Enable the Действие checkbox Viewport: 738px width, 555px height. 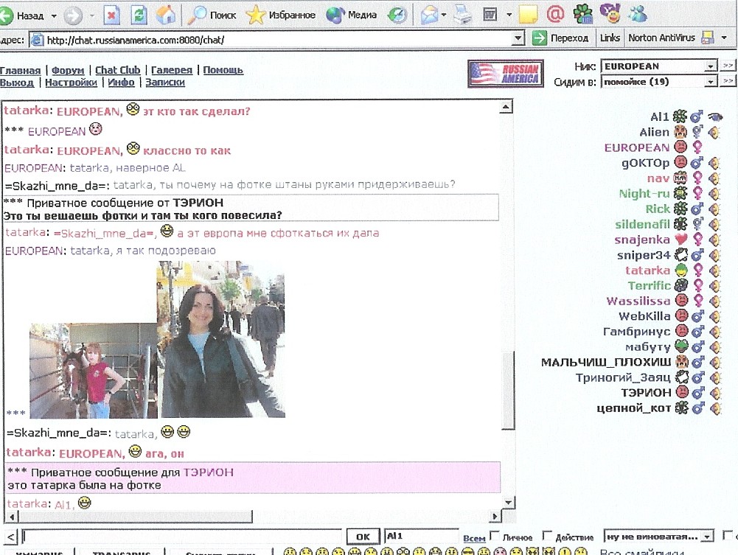(x=547, y=536)
